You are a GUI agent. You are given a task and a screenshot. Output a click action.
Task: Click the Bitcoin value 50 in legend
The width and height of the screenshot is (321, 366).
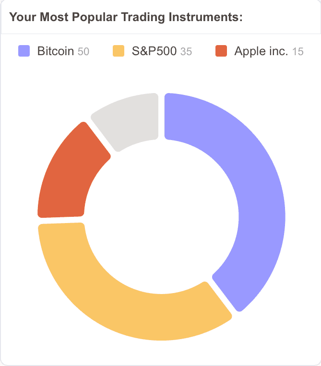[x=83, y=52]
